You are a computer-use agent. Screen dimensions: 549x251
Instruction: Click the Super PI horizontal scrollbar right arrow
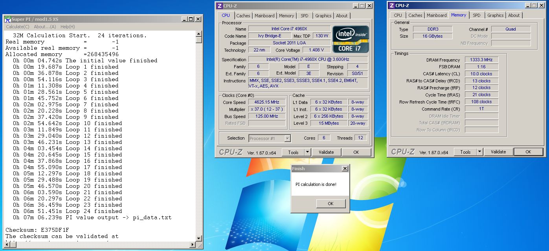tap(193, 245)
